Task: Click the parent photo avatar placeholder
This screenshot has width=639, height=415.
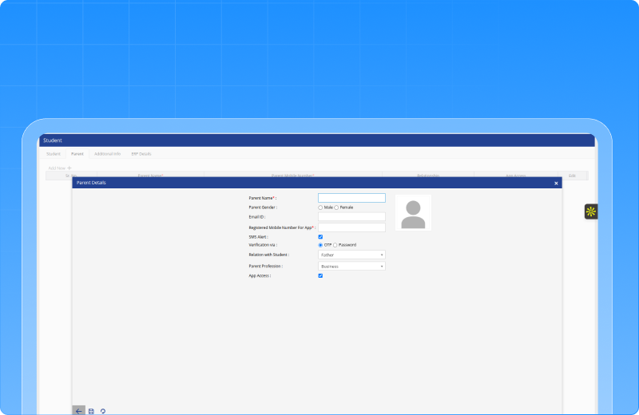Action: pyautogui.click(x=413, y=213)
